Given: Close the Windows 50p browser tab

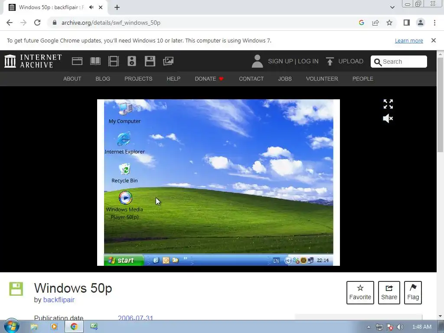Looking at the screenshot, I should [x=101, y=7].
